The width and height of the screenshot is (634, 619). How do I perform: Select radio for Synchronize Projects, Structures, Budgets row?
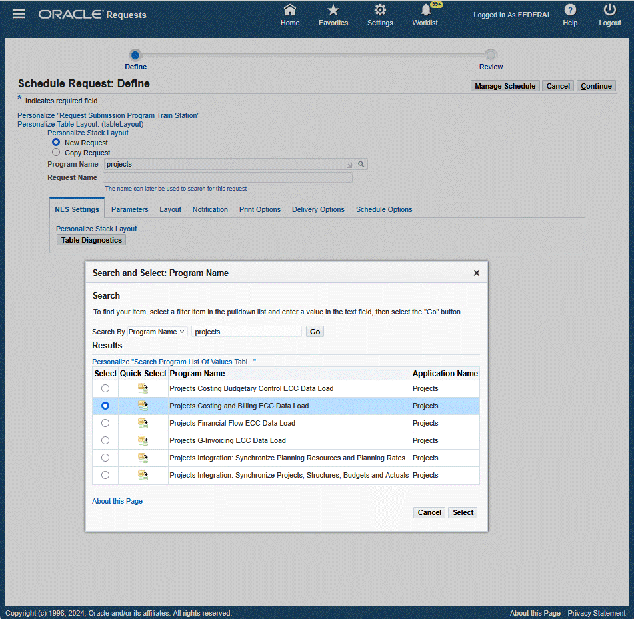pyautogui.click(x=105, y=475)
